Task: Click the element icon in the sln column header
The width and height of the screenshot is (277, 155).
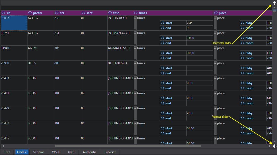Action: [3, 13]
